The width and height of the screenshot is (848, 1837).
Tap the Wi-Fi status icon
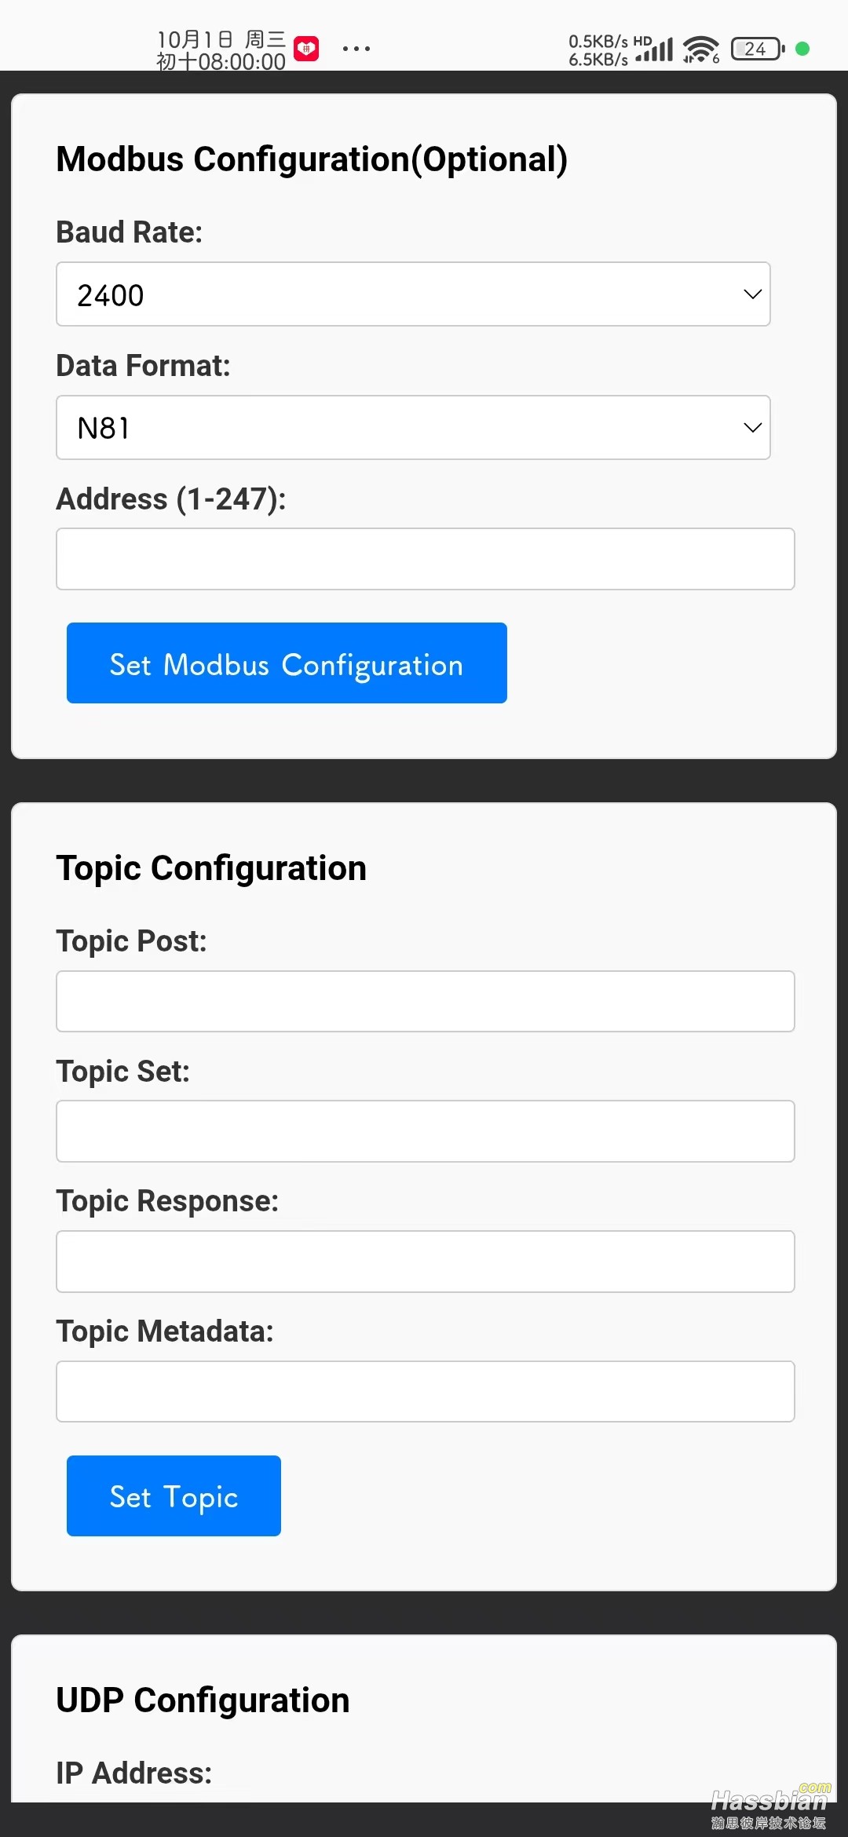(x=700, y=49)
